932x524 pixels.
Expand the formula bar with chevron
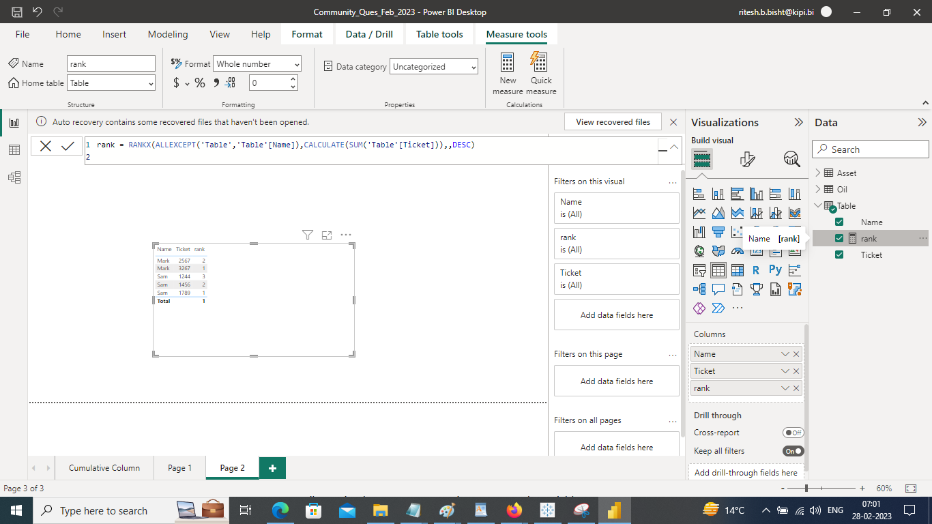(674, 147)
